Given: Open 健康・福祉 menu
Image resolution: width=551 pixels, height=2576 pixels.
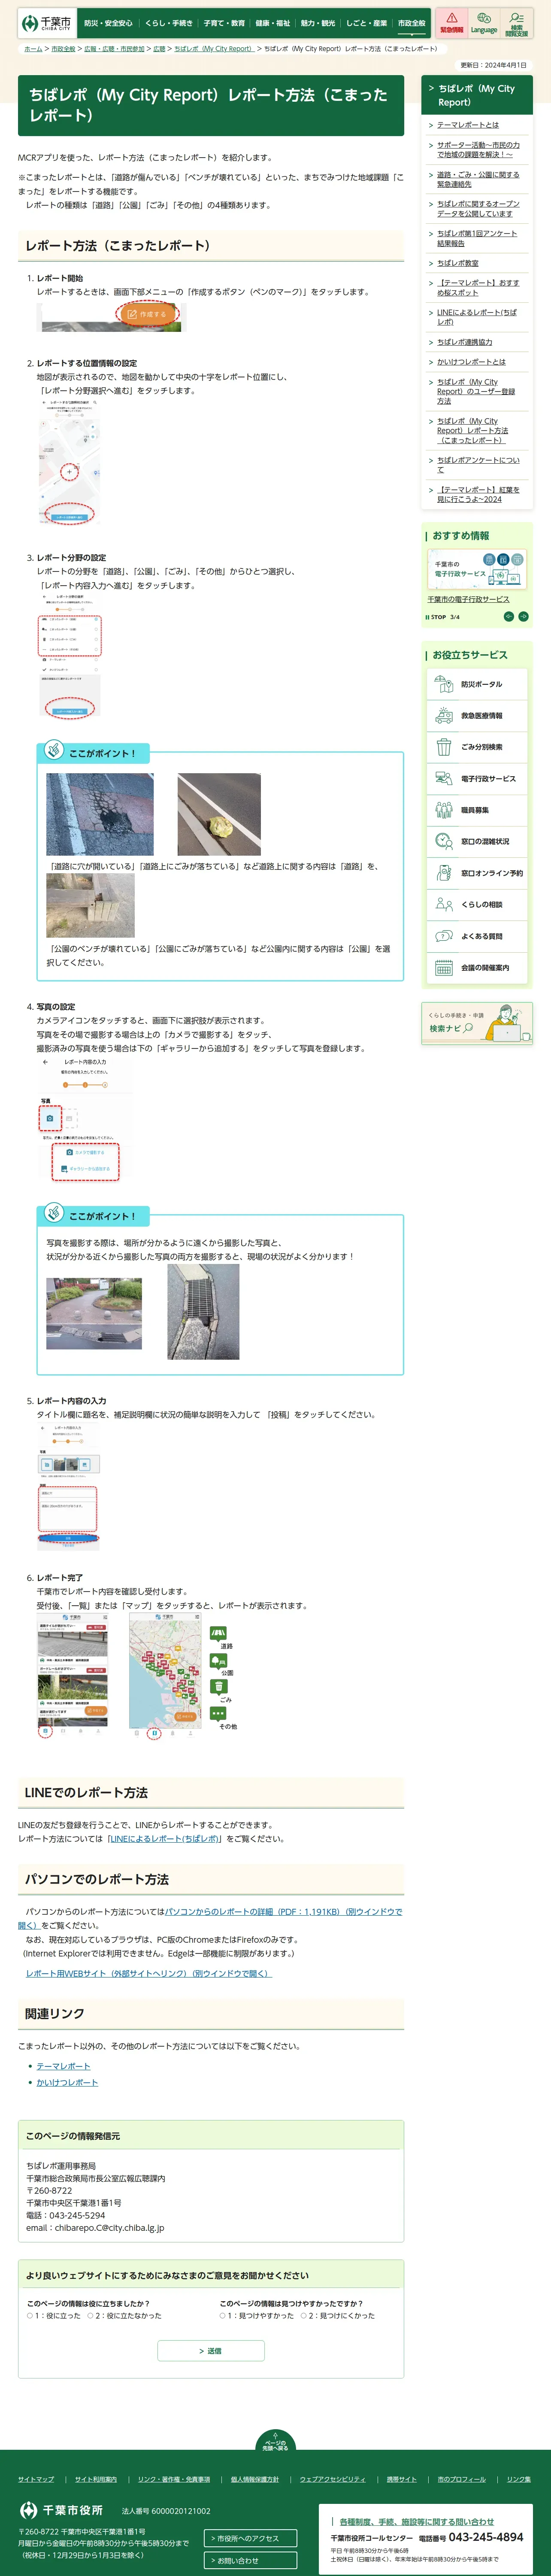Looking at the screenshot, I should click(x=272, y=23).
